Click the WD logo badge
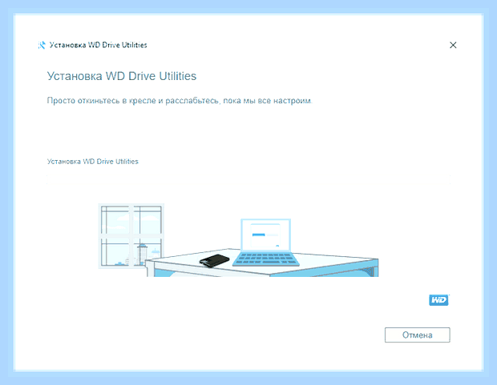The height and width of the screenshot is (385, 497). tap(439, 300)
